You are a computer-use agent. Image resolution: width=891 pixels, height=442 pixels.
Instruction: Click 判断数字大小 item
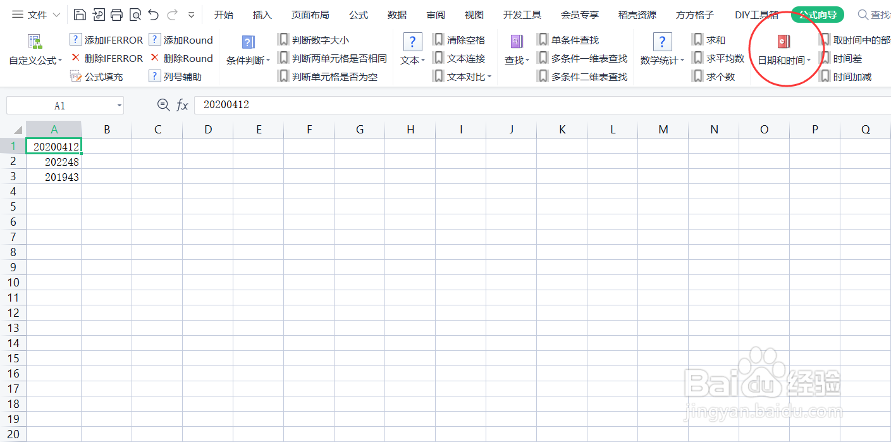[x=313, y=40]
